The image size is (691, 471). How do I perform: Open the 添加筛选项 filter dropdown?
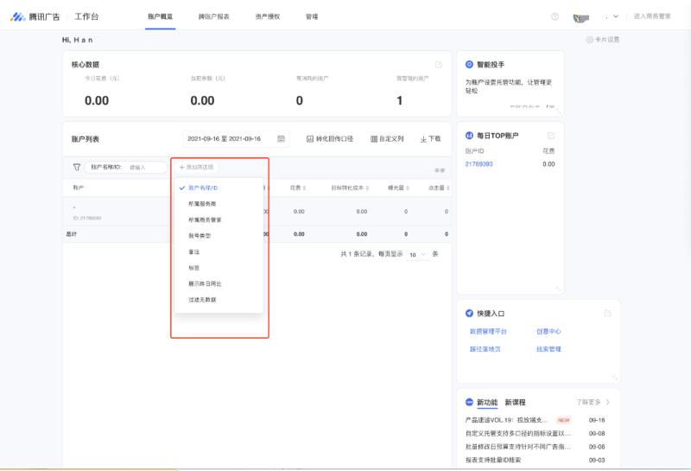[197, 167]
